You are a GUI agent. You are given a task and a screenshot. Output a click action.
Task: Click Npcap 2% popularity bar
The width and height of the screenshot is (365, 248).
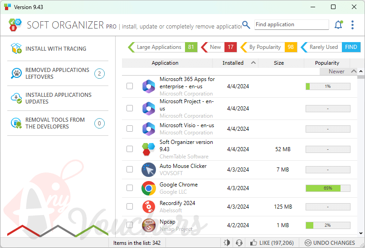point(328,225)
